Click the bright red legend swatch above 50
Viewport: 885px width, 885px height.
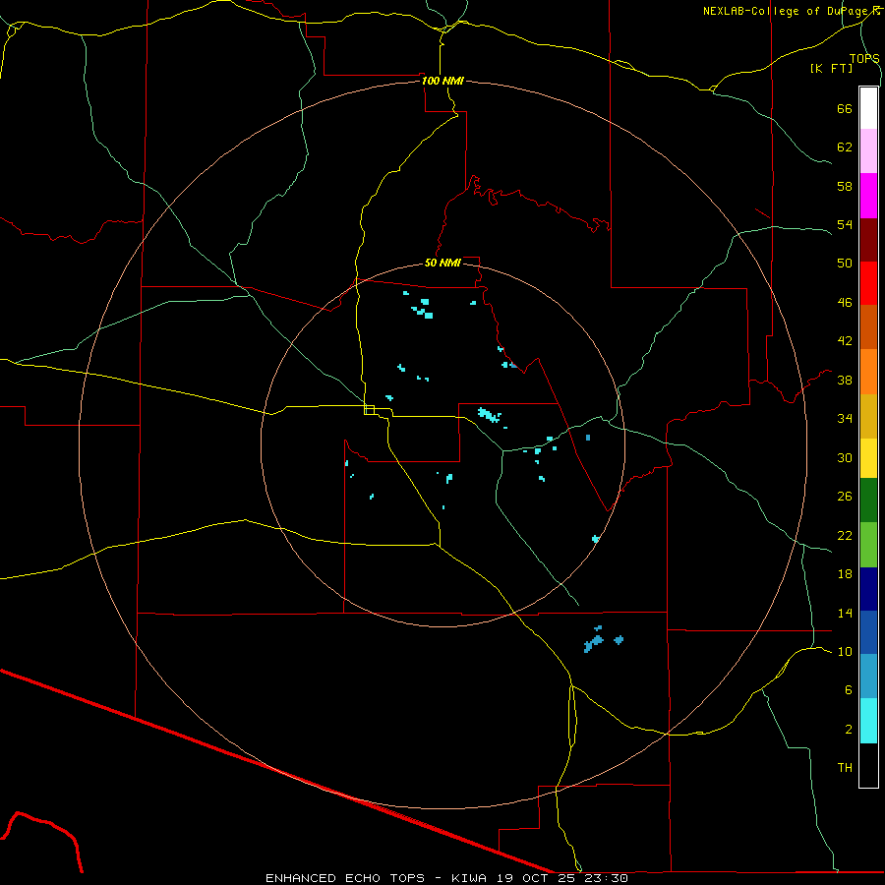[868, 283]
